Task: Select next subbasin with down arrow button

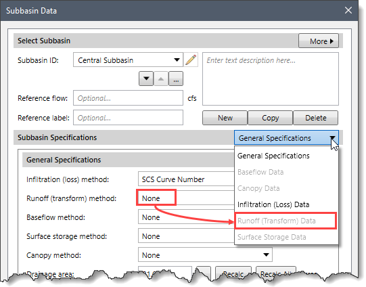Action: [x=146, y=79]
